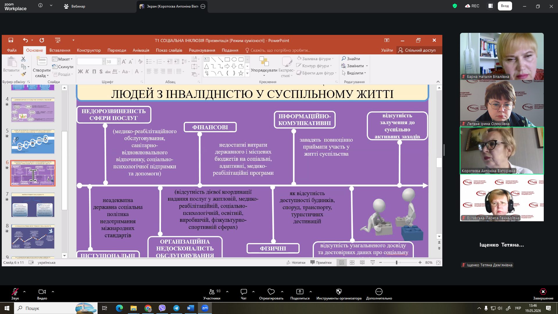Click the Share screen icon
Viewport: 558px width, 314px height.
pos(300,292)
